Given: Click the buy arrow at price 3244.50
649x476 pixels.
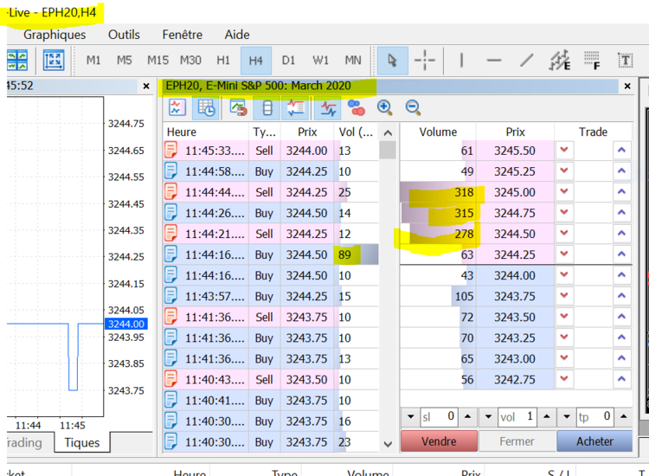Looking at the screenshot, I should click(620, 234).
